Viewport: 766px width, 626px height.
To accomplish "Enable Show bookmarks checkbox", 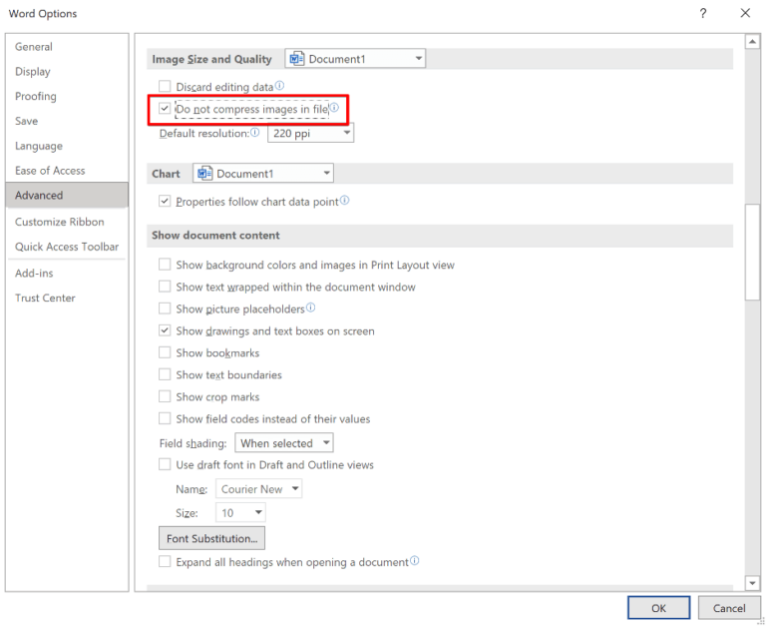I will (x=165, y=353).
